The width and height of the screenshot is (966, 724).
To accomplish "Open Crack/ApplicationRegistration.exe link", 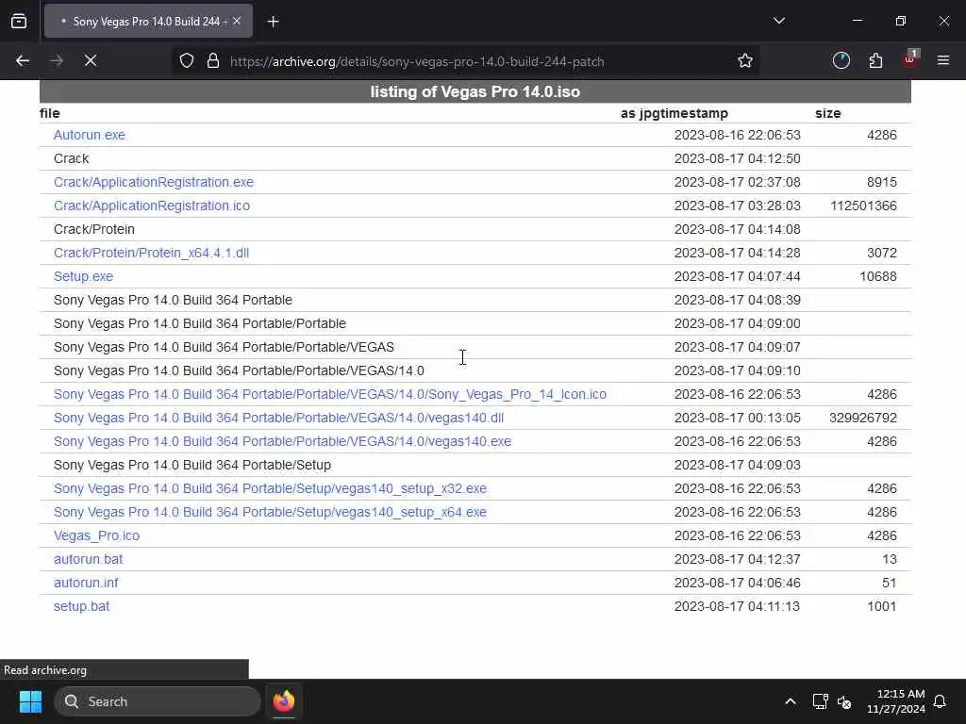I will (x=154, y=182).
